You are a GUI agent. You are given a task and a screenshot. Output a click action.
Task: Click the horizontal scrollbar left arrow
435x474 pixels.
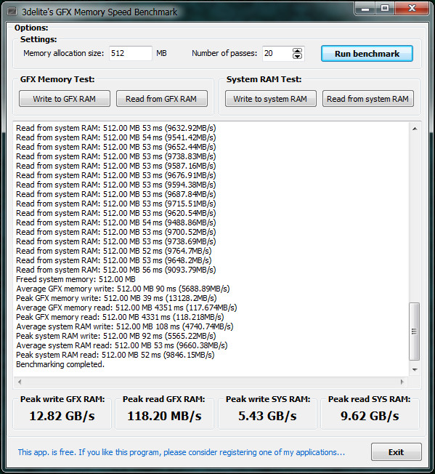[x=20, y=382]
